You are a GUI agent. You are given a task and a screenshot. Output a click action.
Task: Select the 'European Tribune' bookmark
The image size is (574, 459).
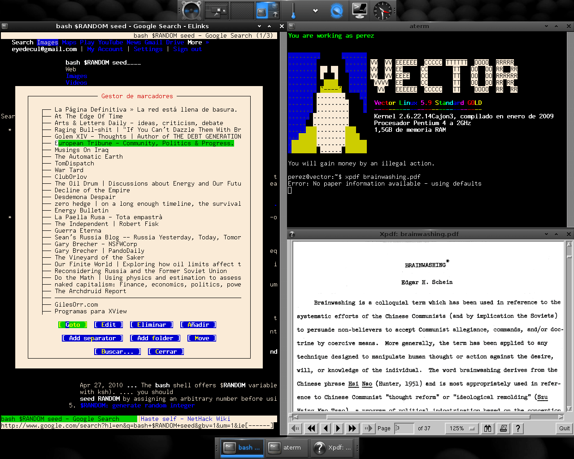144,143
